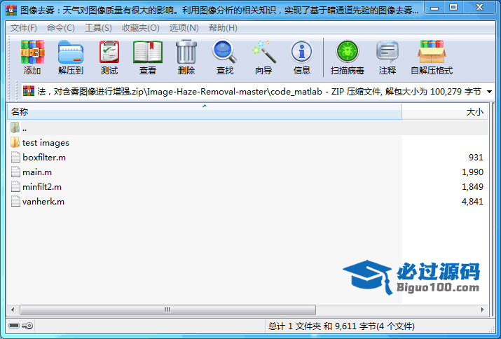Click the horizontal scrollbar thumb

pyautogui.click(x=167, y=310)
